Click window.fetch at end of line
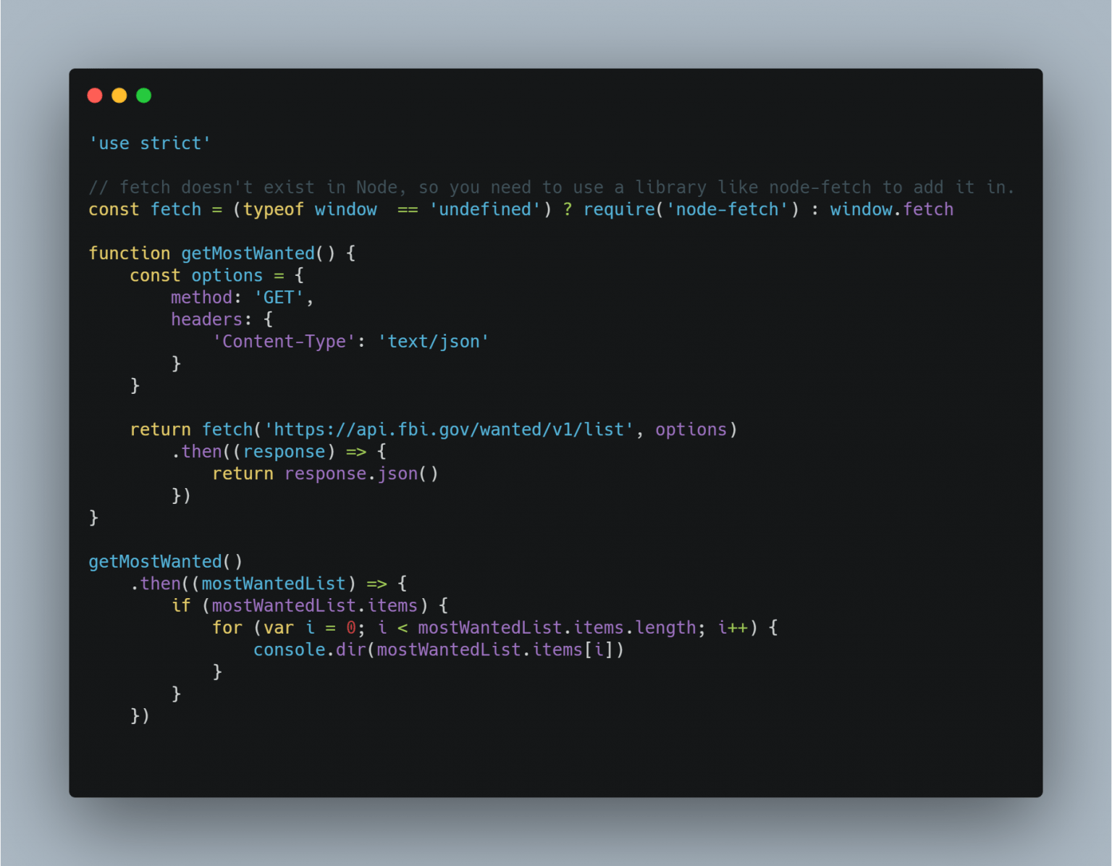This screenshot has height=866, width=1112. pos(892,209)
